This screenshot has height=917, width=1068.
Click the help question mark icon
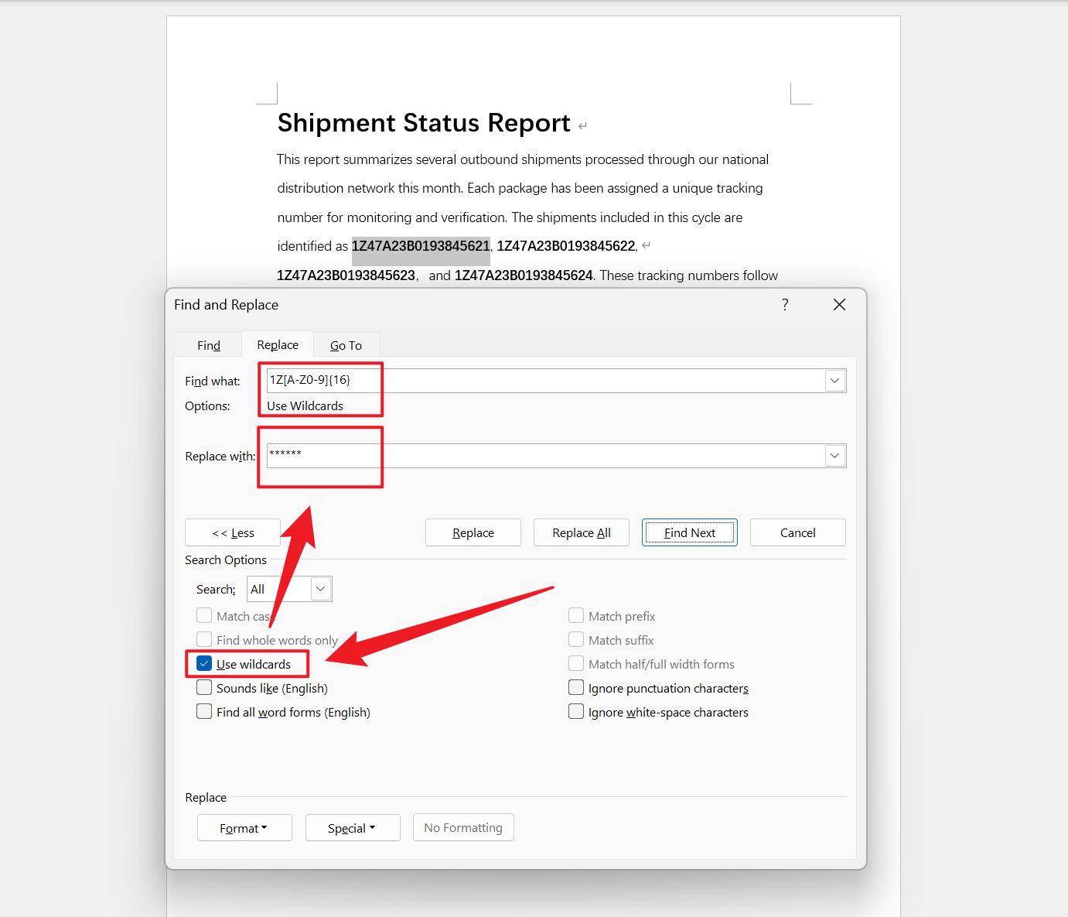pyautogui.click(x=785, y=305)
